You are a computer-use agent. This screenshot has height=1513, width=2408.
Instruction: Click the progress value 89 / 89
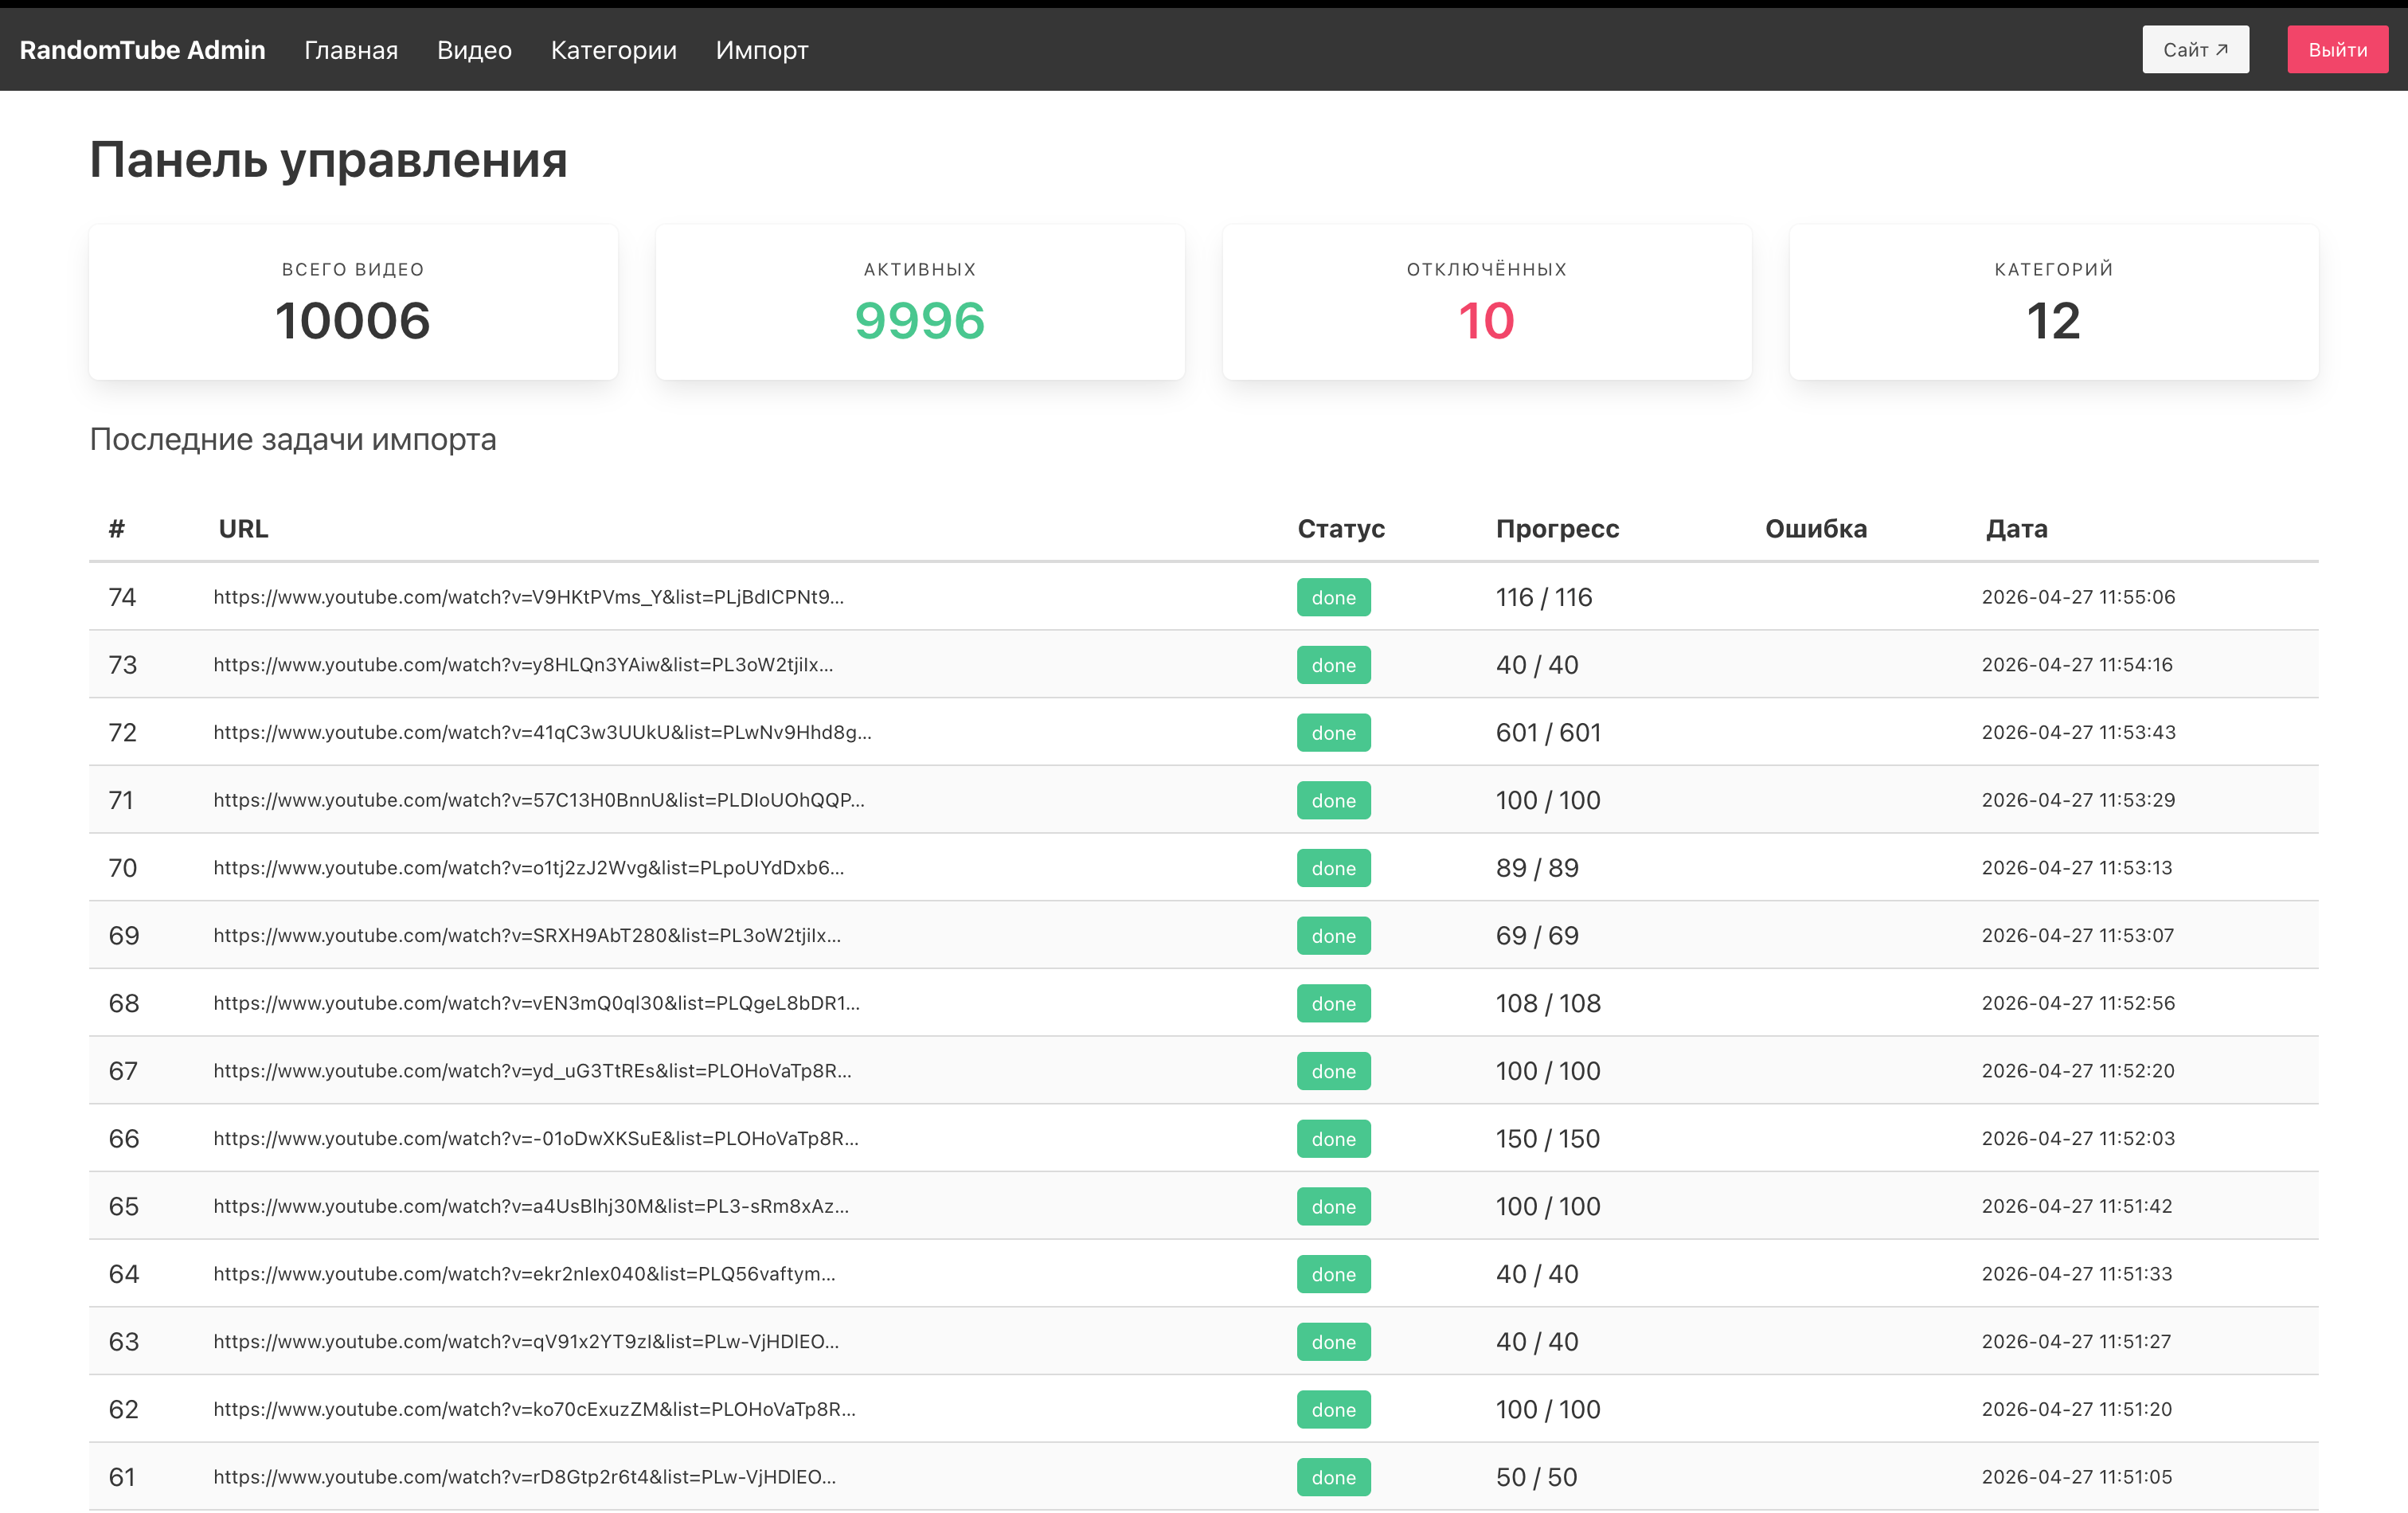point(1537,868)
